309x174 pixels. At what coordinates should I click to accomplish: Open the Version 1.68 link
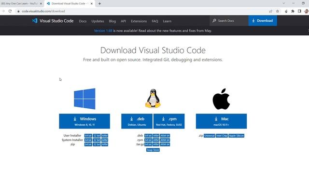tap(103, 30)
